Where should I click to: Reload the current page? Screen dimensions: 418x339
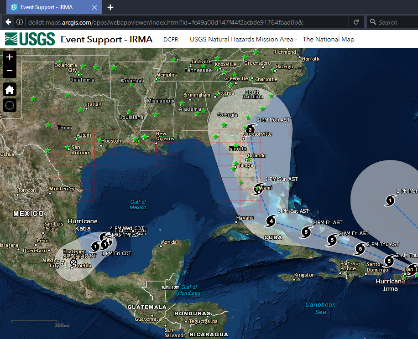pyautogui.click(x=356, y=22)
